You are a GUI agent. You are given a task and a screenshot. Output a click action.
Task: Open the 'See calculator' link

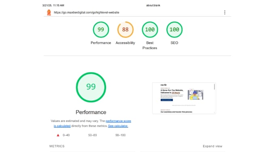coord(118,126)
